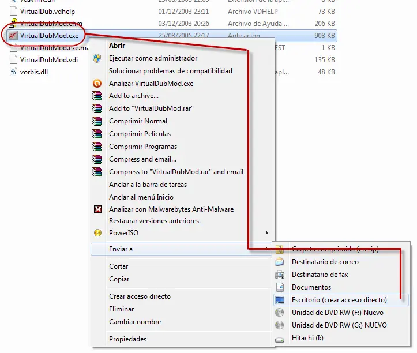The width and height of the screenshot is (417, 353).
Task: Choose Cortar from the context menu
Action: tap(119, 266)
